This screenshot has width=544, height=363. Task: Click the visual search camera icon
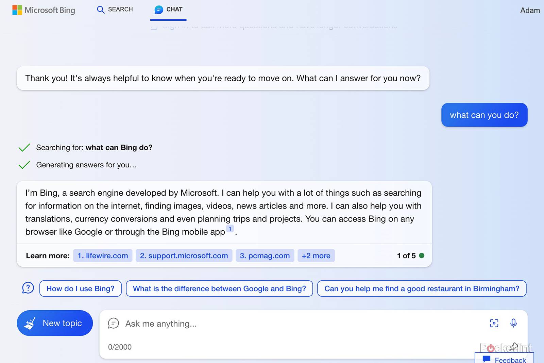point(494,323)
